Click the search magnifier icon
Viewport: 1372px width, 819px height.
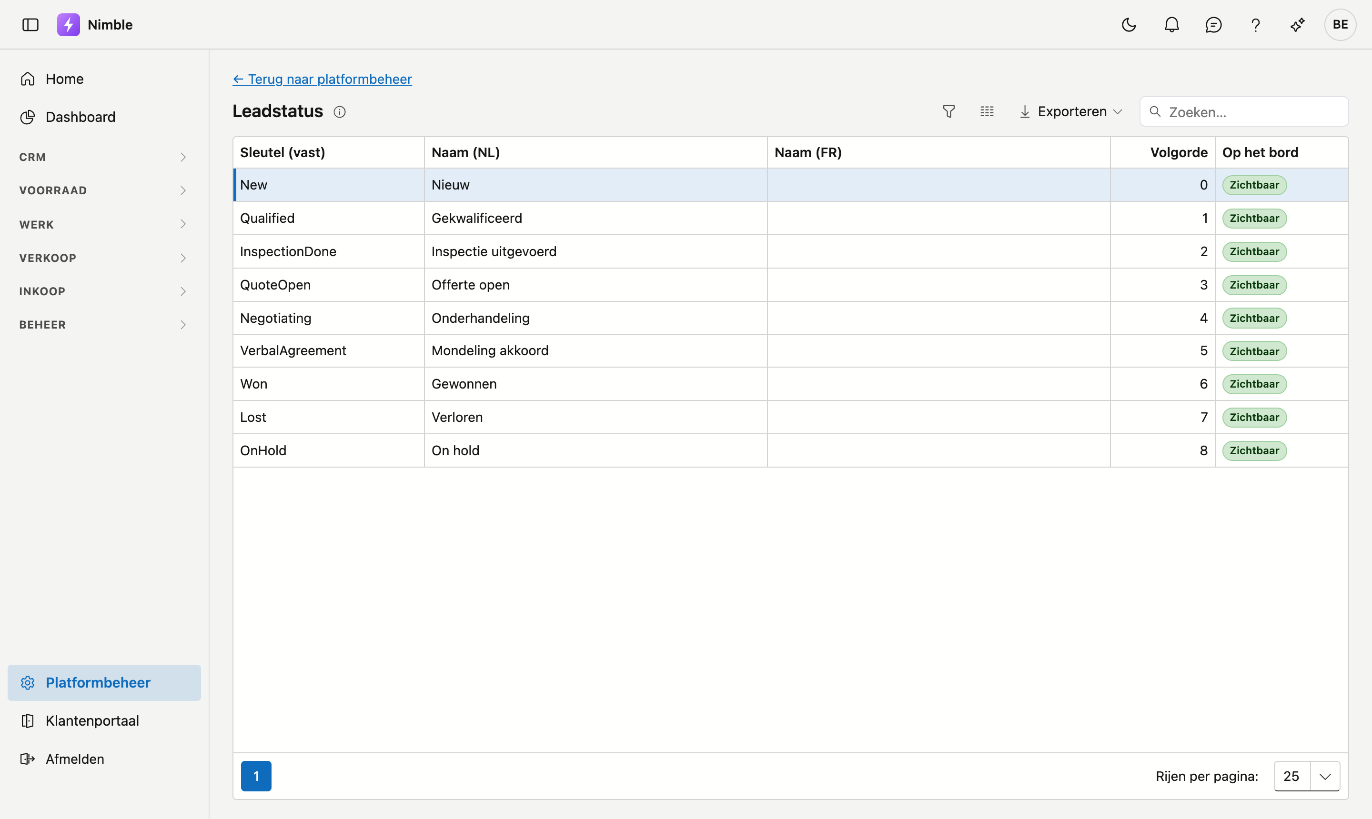[x=1155, y=111]
